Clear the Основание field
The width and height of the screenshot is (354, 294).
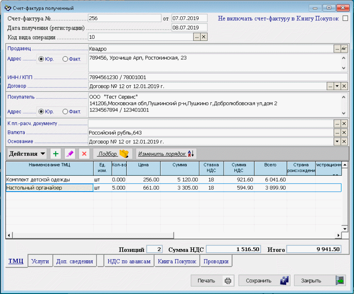pos(344,141)
